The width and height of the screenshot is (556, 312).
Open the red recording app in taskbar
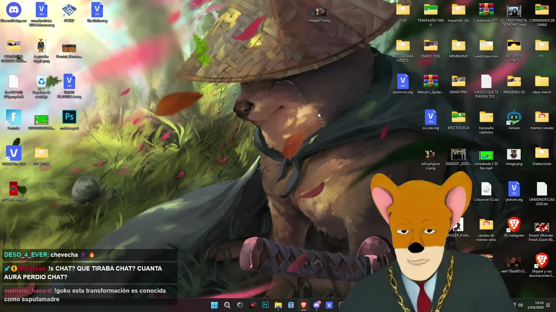coord(253,305)
